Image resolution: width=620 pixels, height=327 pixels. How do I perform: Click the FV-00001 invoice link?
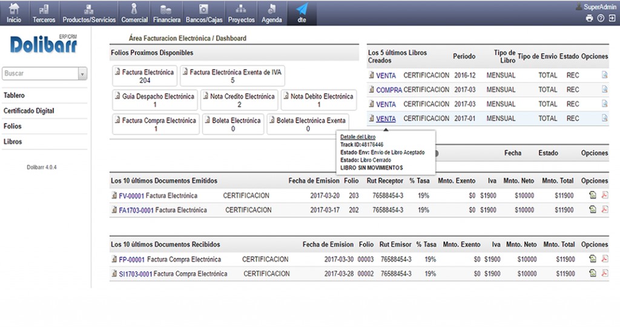click(x=131, y=196)
